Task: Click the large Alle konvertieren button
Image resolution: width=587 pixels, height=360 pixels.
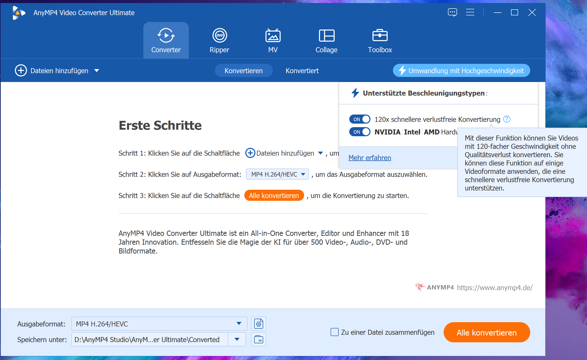Action: point(487,333)
